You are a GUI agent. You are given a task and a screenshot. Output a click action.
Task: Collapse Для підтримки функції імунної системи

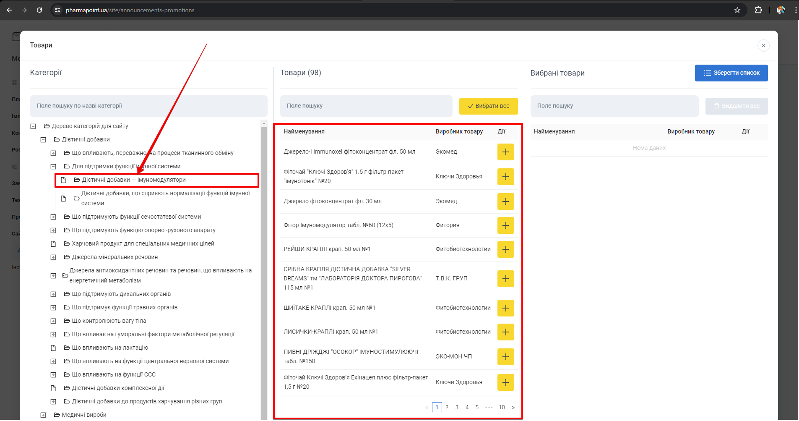click(x=53, y=167)
